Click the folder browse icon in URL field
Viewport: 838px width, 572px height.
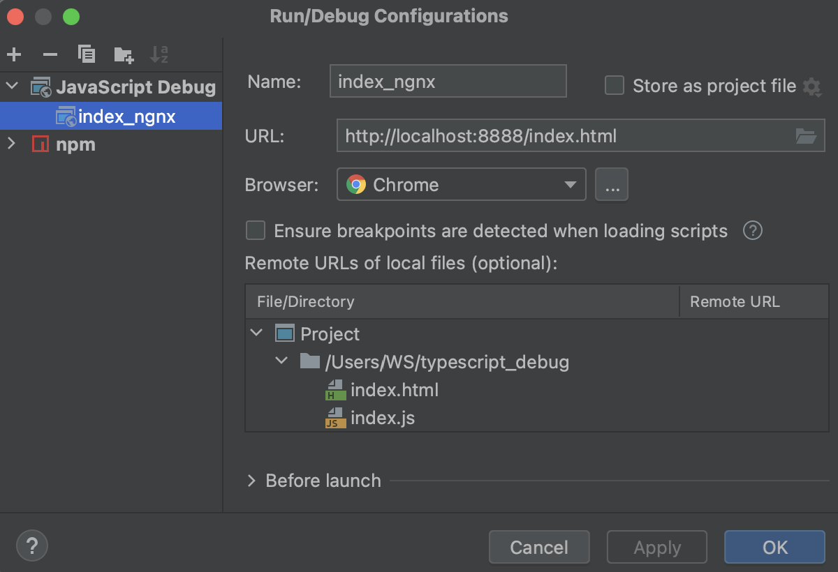(806, 136)
